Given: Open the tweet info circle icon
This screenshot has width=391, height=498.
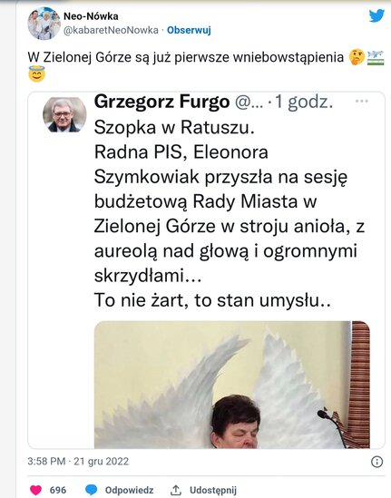Looking at the screenshot, I should pos(377,462).
